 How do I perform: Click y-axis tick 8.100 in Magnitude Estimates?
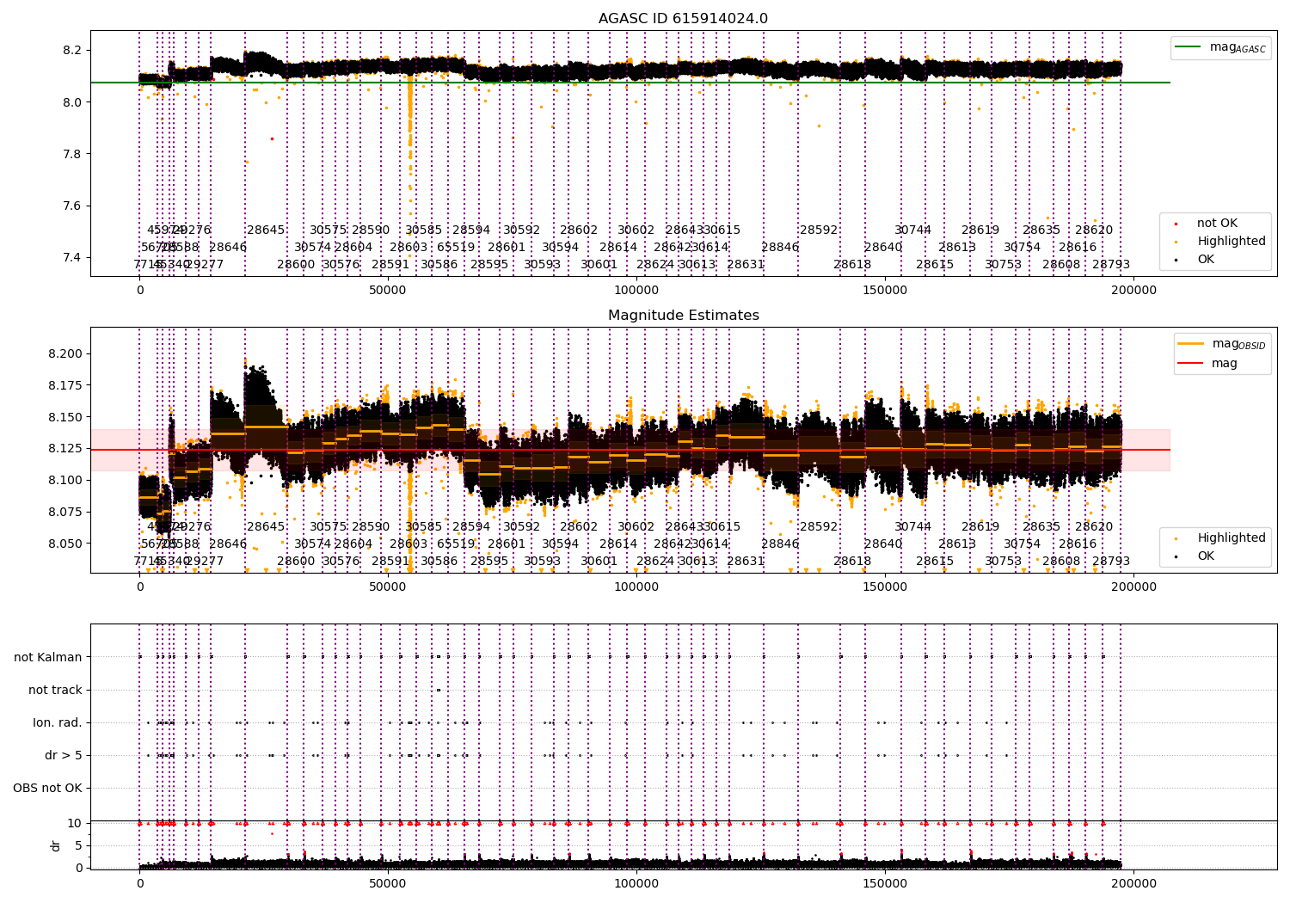66,480
